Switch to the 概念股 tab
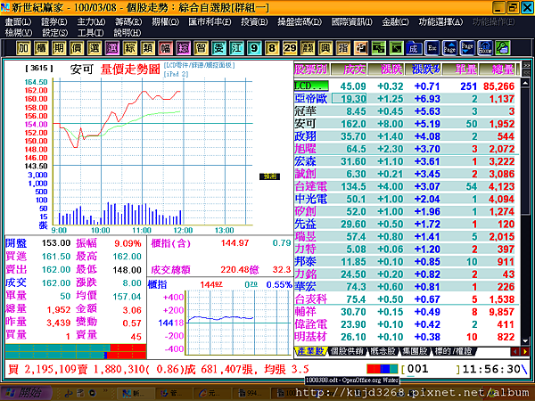The width and height of the screenshot is (535, 401). [383, 351]
